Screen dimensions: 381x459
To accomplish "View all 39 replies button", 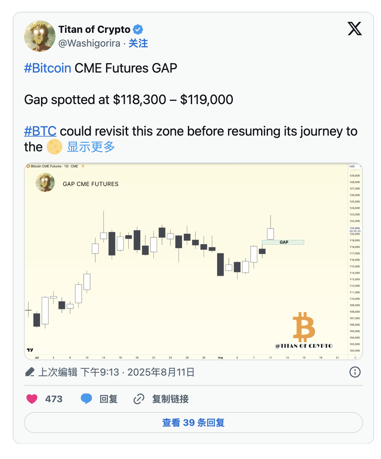I will (193, 423).
